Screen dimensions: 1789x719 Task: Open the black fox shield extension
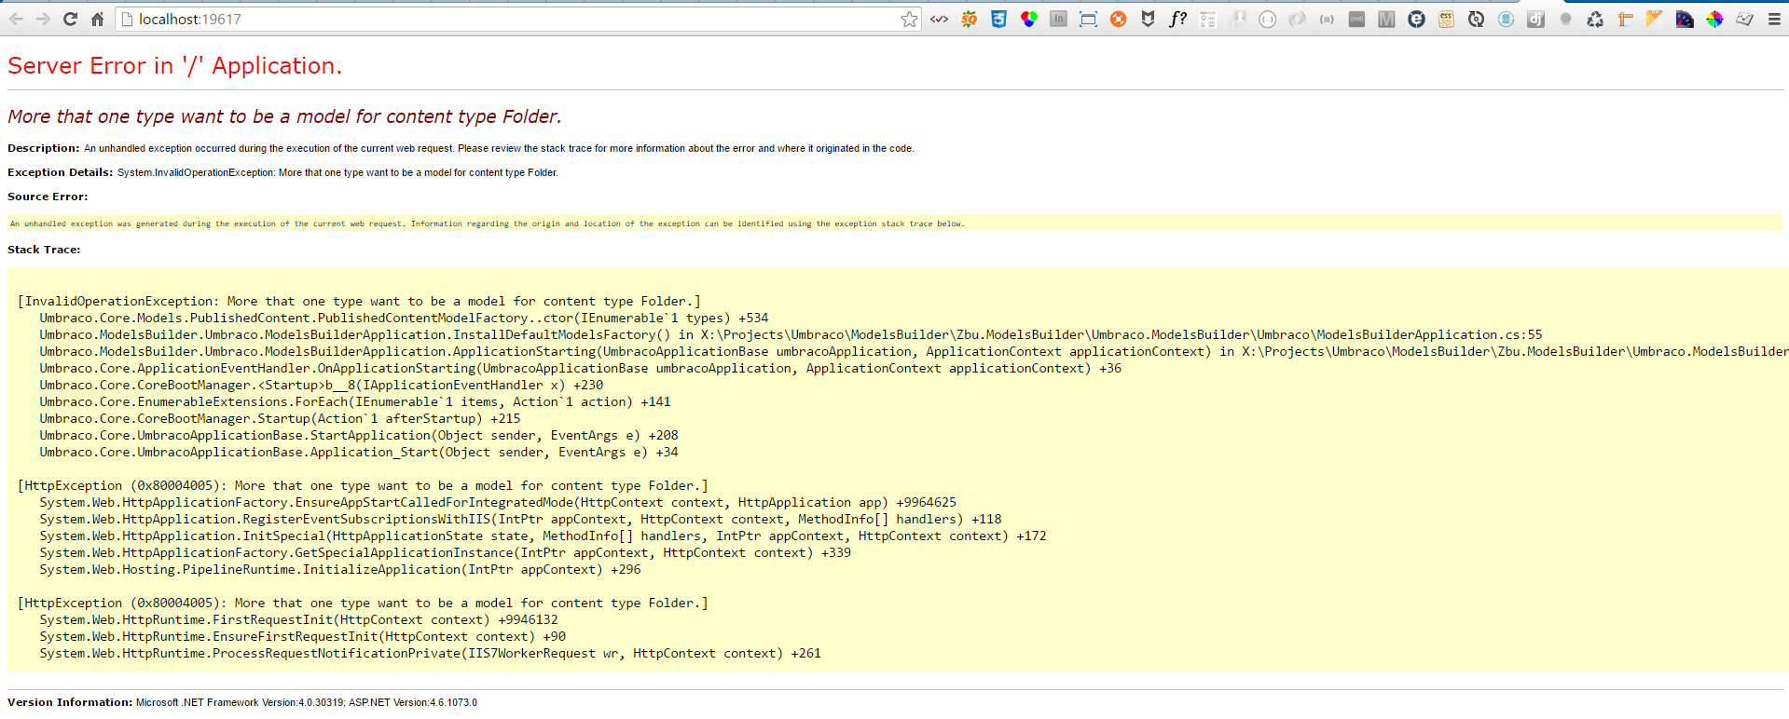point(1148,19)
